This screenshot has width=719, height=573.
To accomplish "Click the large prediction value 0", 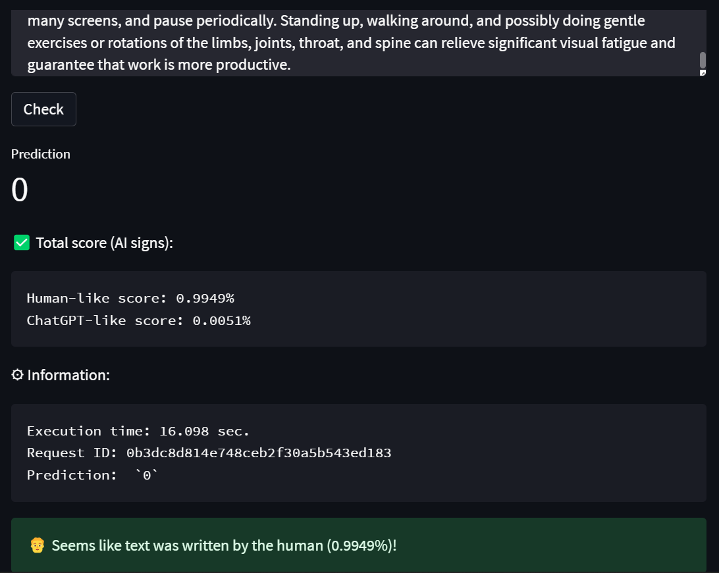I will [x=20, y=191].
